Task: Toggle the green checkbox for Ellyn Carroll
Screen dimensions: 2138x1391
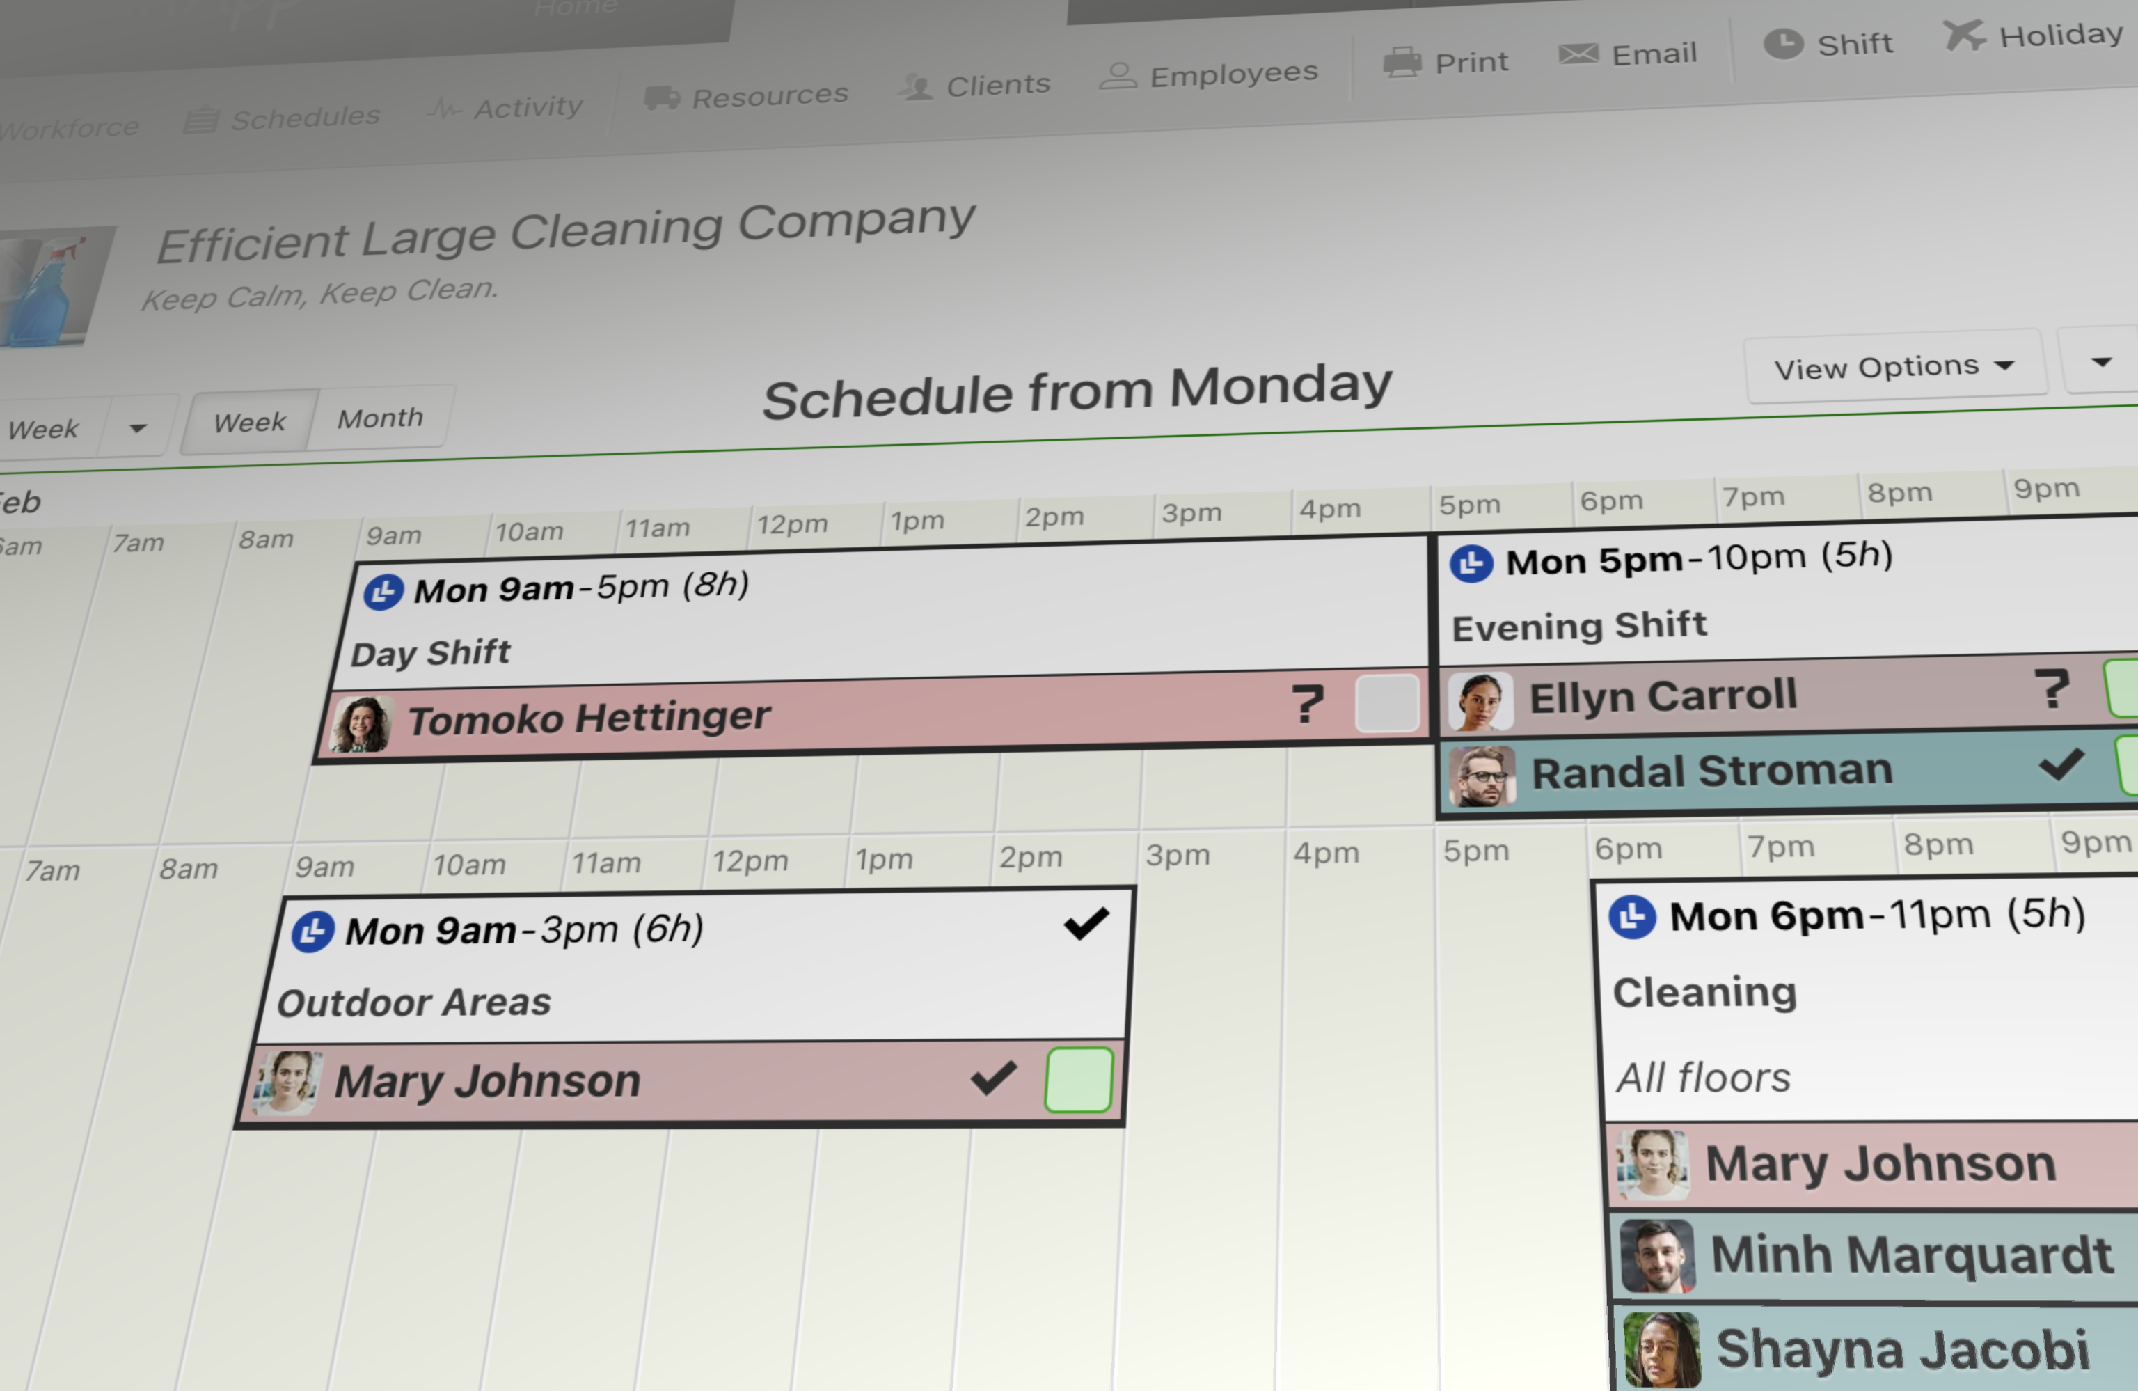Action: 2122,689
